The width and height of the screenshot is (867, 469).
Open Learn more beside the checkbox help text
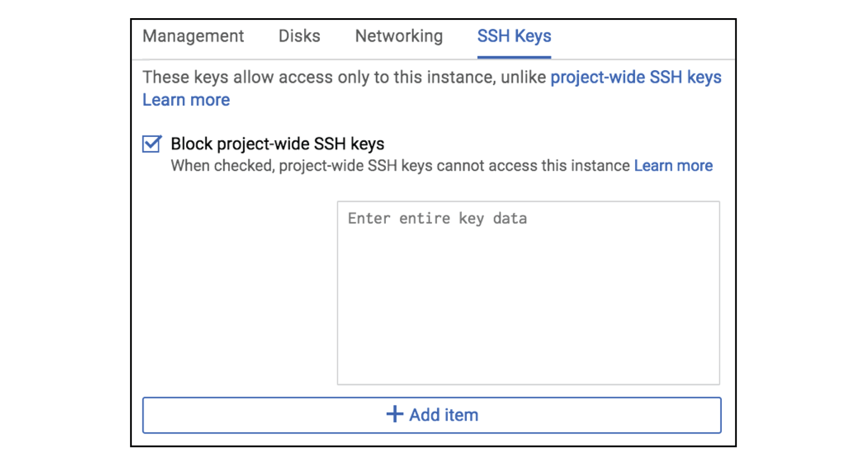point(673,166)
